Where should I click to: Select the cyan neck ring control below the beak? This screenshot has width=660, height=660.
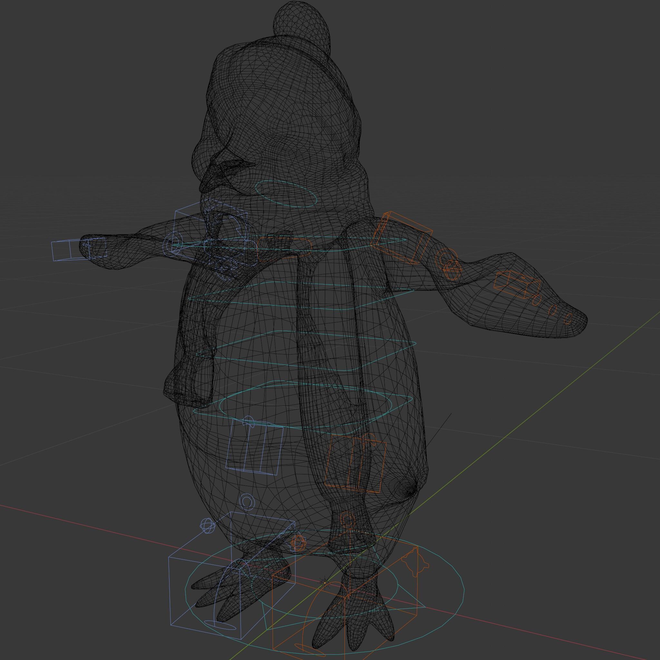[x=286, y=194]
